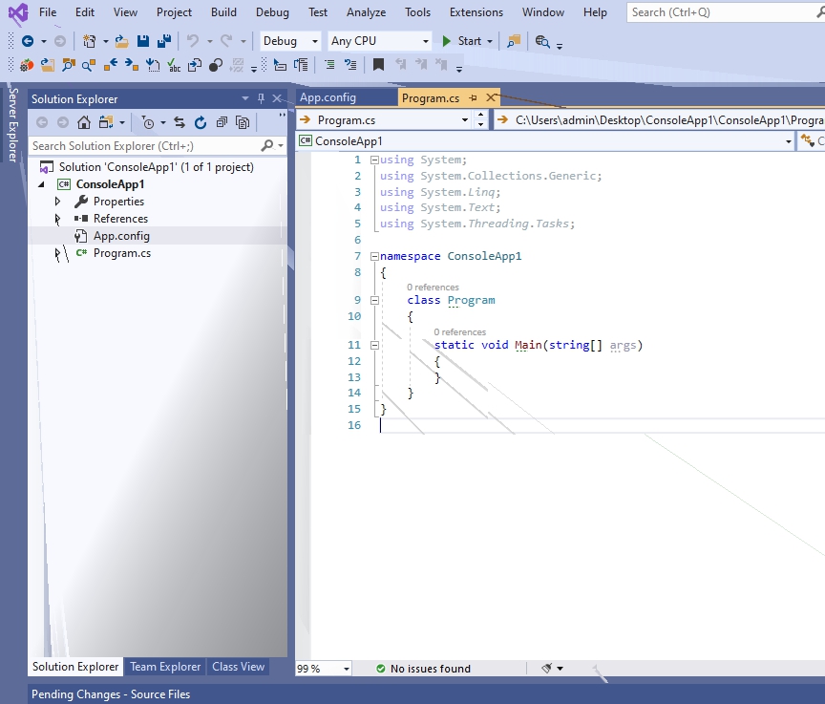Open Solution Explorer window options dropdown arrow
The height and width of the screenshot is (704, 825).
coord(245,98)
